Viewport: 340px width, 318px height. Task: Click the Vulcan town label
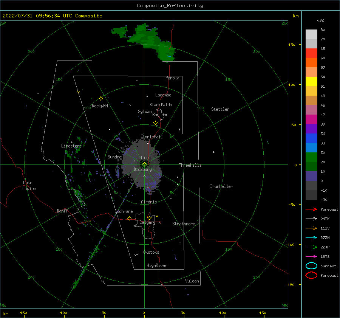point(192,281)
